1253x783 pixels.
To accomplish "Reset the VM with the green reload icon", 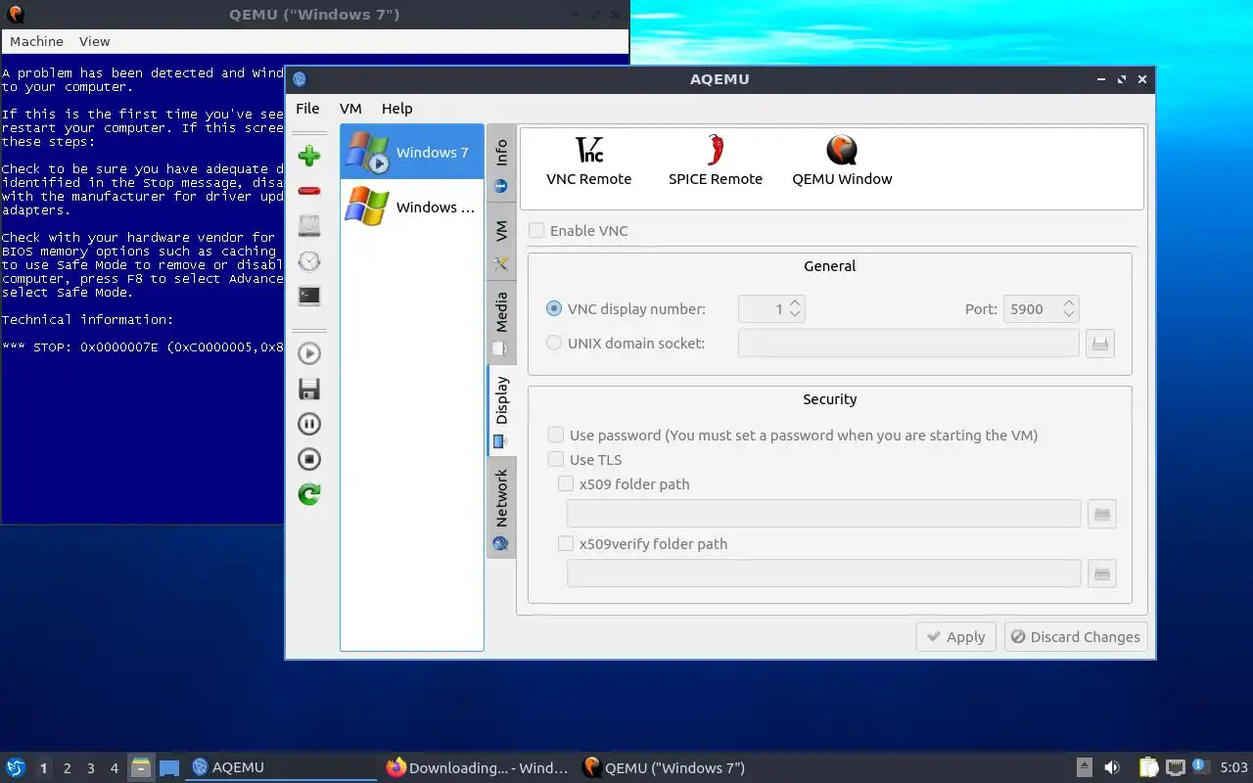I will pos(309,494).
